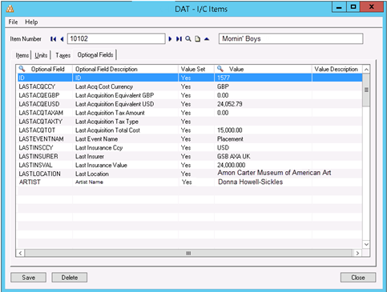Go to first item record arrow

[x=53, y=39]
